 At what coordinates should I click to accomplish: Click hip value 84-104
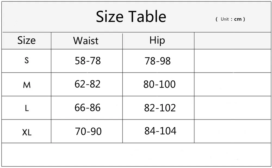[x=160, y=131]
